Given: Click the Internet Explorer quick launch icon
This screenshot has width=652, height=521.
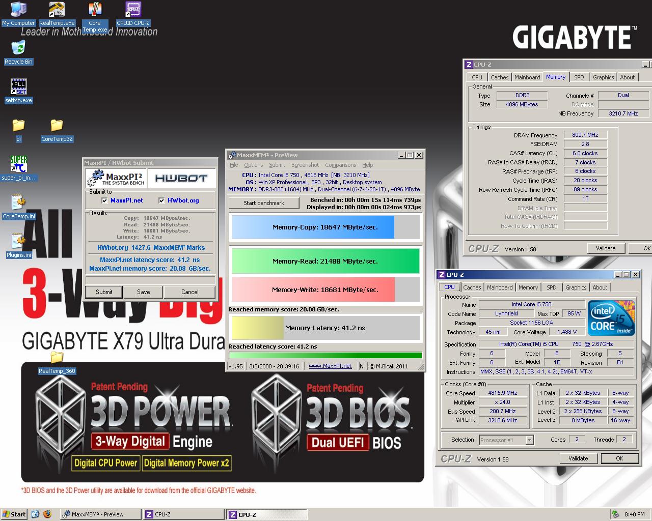Looking at the screenshot, I should (35, 514).
